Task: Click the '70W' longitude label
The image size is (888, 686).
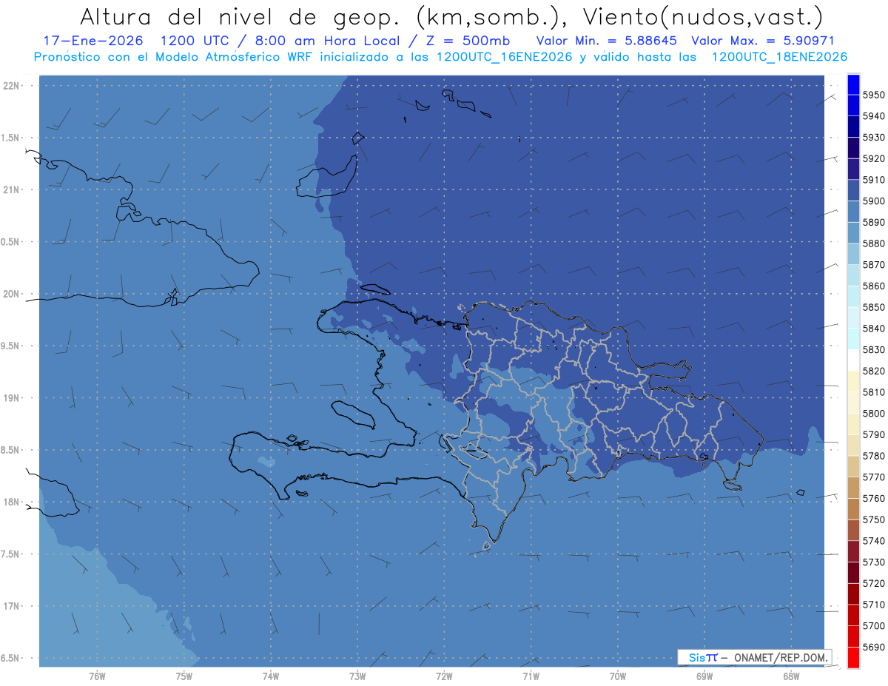Action: [618, 676]
